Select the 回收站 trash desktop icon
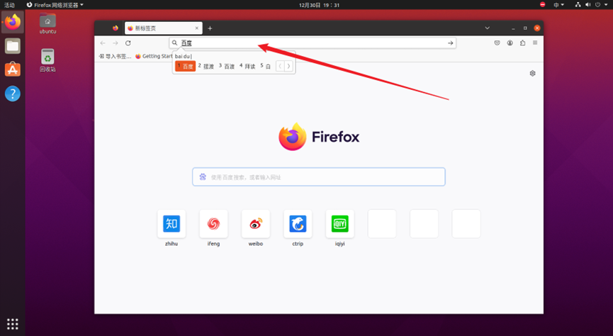The width and height of the screenshot is (613, 336). coord(47,61)
